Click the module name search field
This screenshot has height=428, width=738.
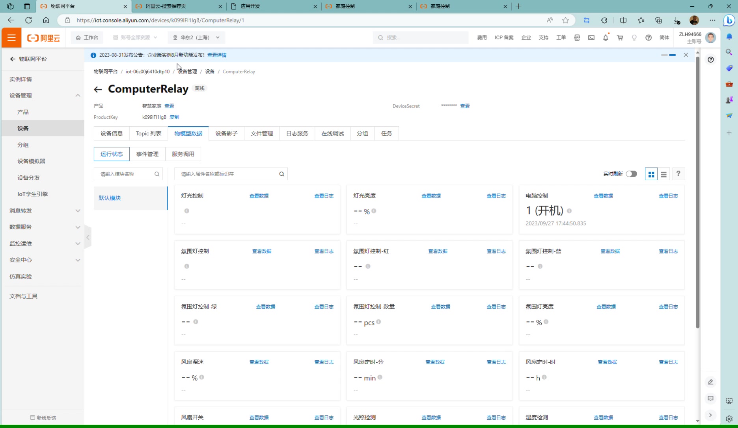pyautogui.click(x=125, y=174)
